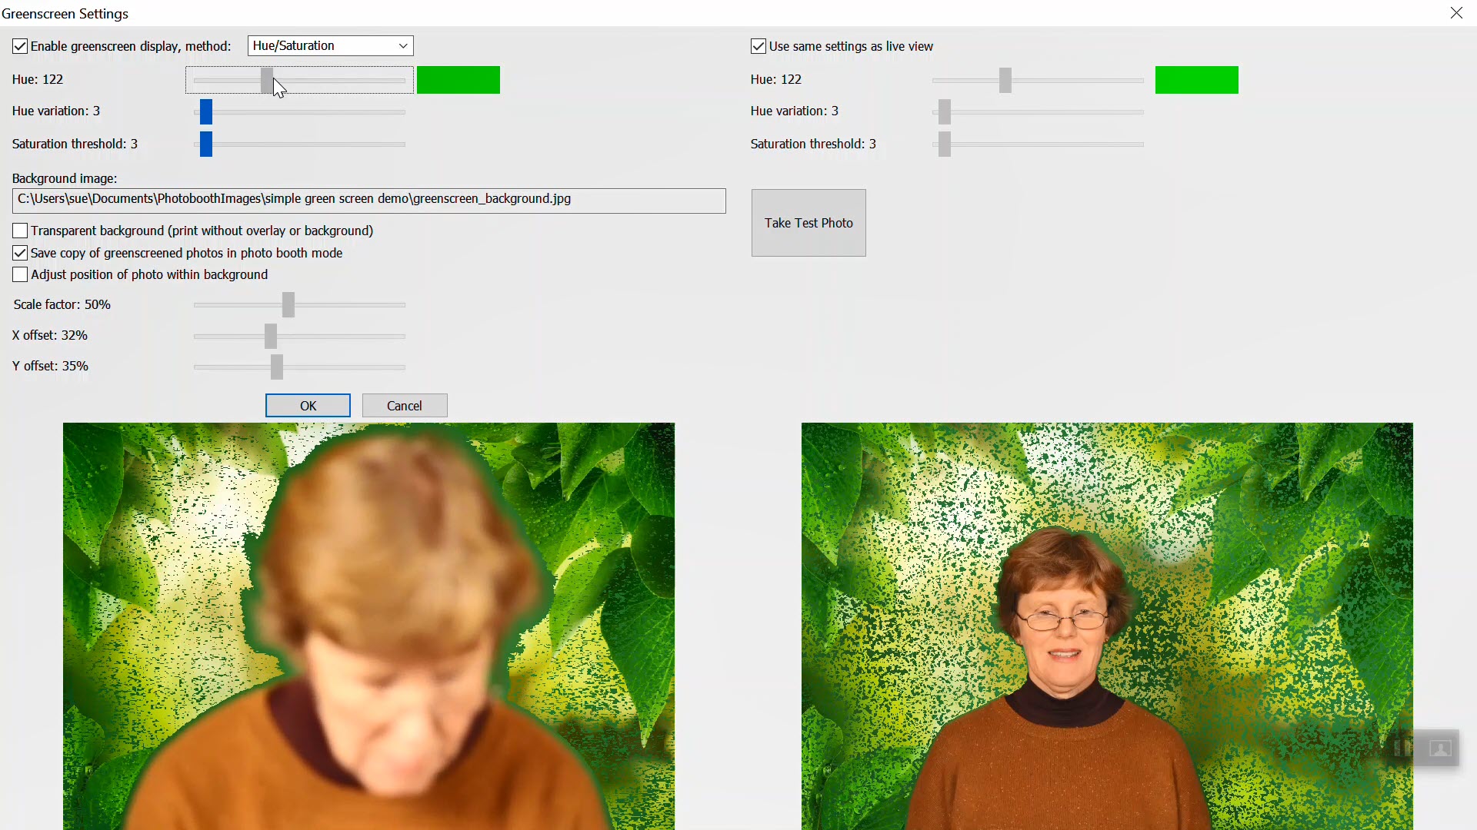
Task: Click the X offset slider thumb
Action: point(271,336)
